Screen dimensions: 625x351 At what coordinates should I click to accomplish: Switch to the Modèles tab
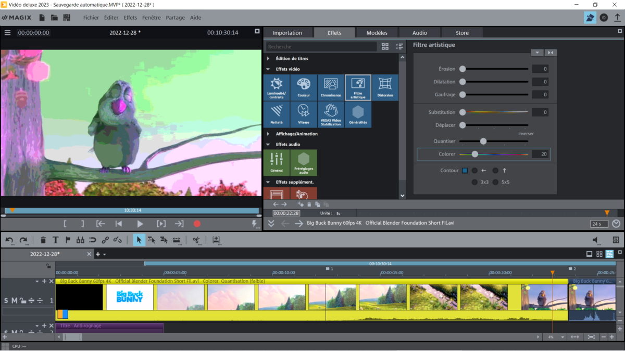[x=377, y=33]
